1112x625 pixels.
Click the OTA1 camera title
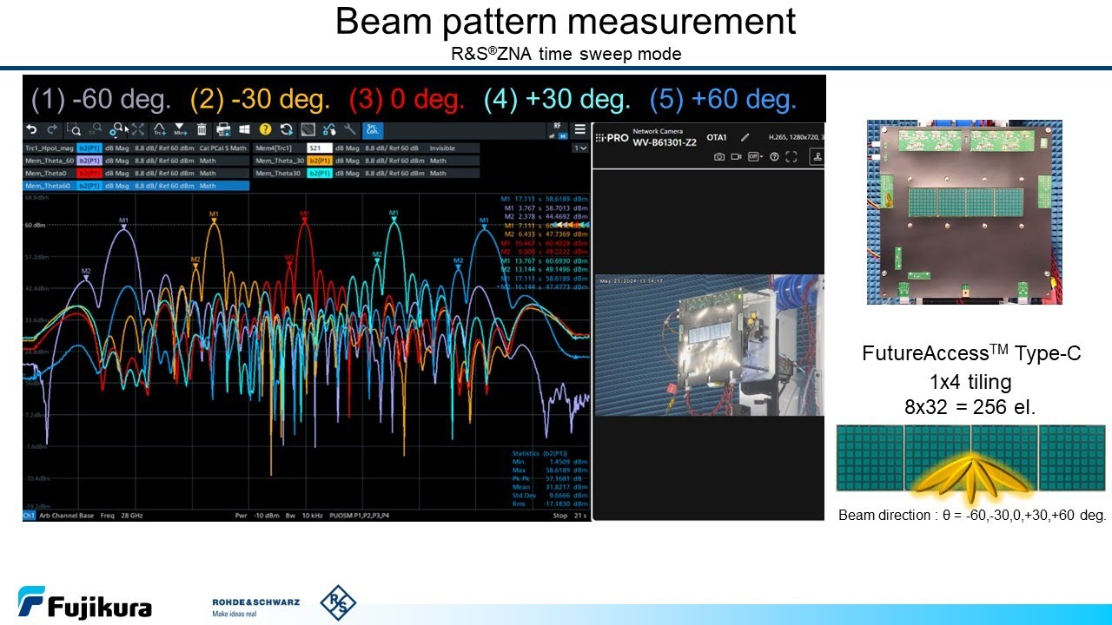click(x=717, y=137)
